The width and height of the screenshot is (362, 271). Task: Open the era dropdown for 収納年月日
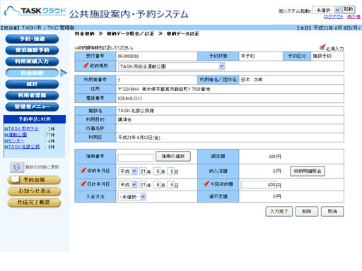(x=128, y=171)
